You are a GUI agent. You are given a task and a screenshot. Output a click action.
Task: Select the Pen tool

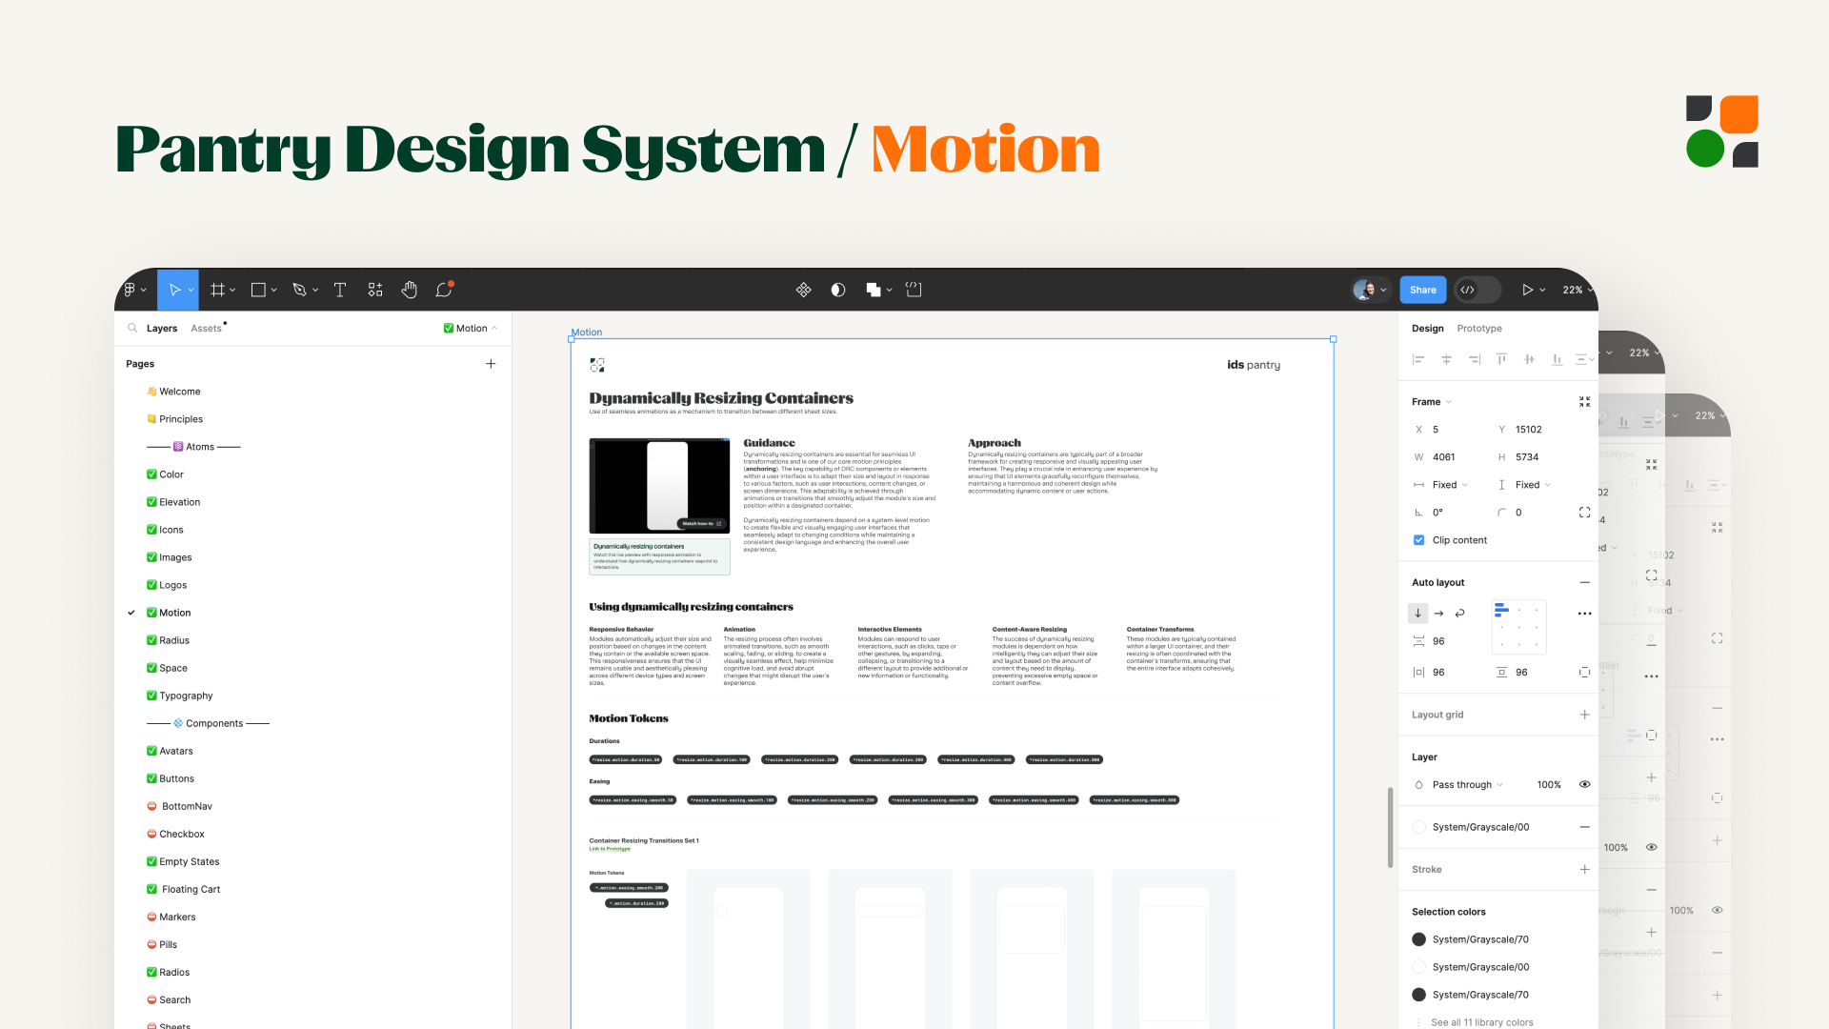click(299, 290)
